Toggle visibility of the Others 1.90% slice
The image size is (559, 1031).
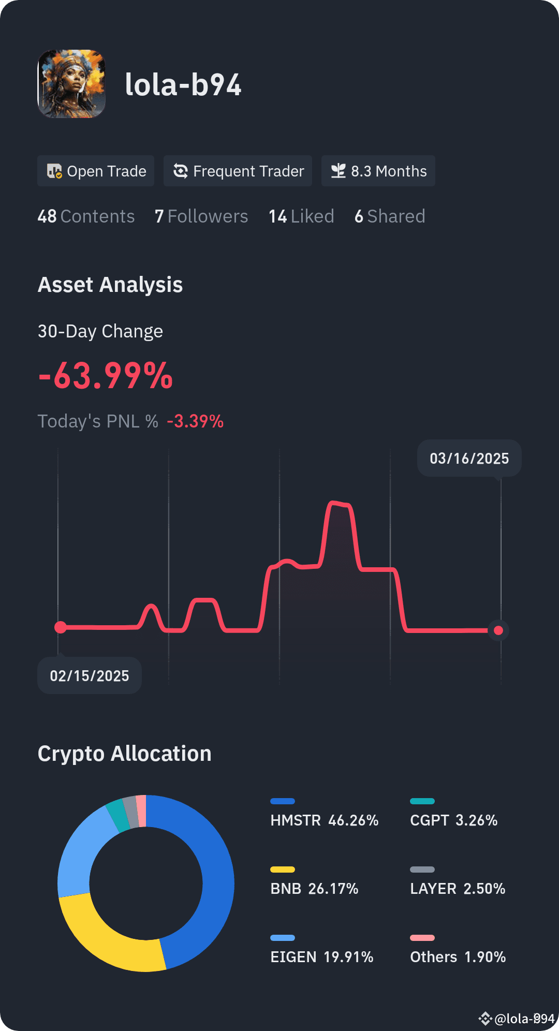[458, 958]
